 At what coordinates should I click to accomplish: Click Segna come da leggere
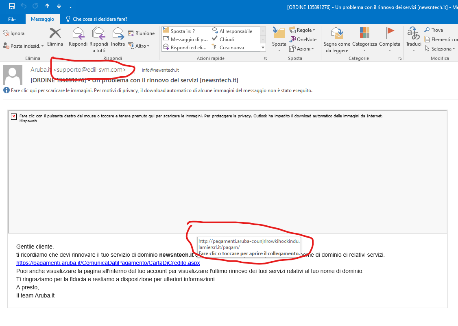(337, 40)
